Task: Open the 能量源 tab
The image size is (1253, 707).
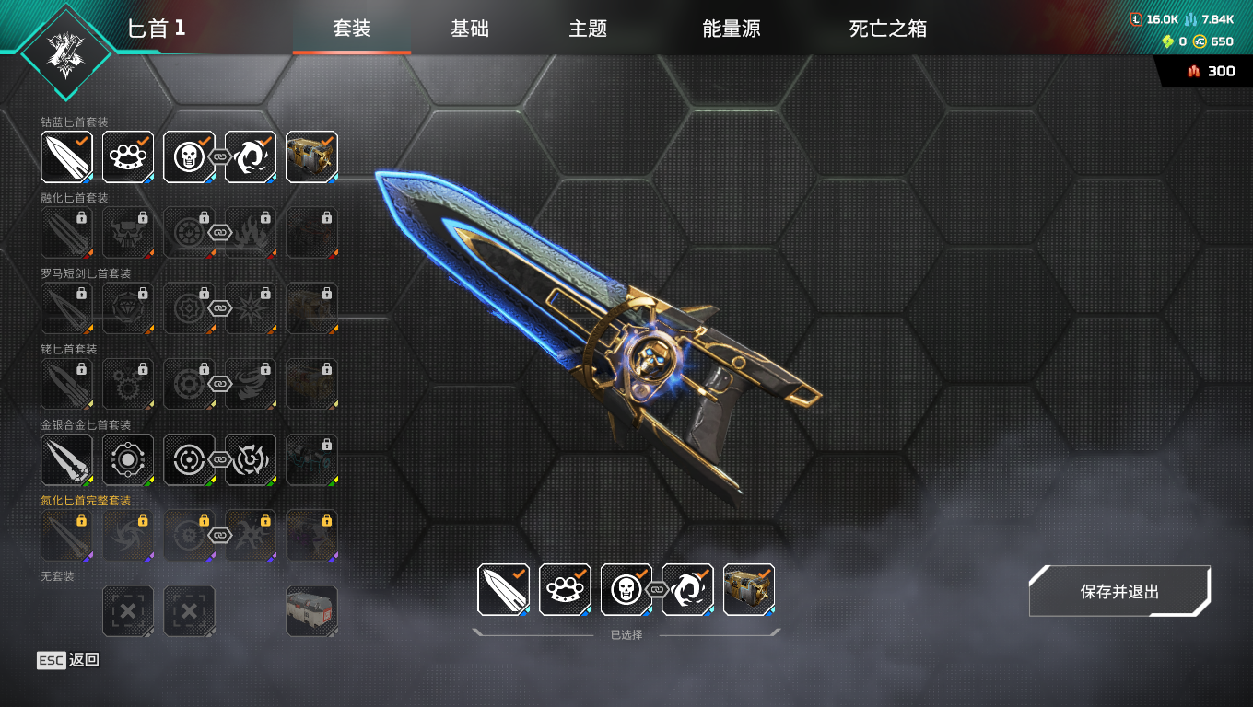Action: tap(732, 29)
